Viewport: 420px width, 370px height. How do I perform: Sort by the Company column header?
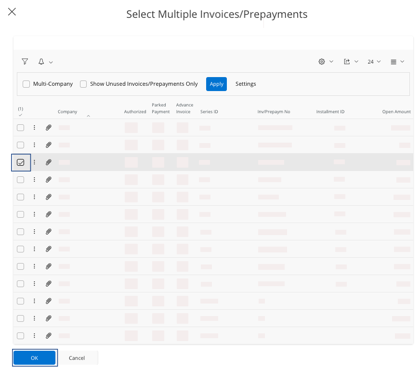[67, 112]
